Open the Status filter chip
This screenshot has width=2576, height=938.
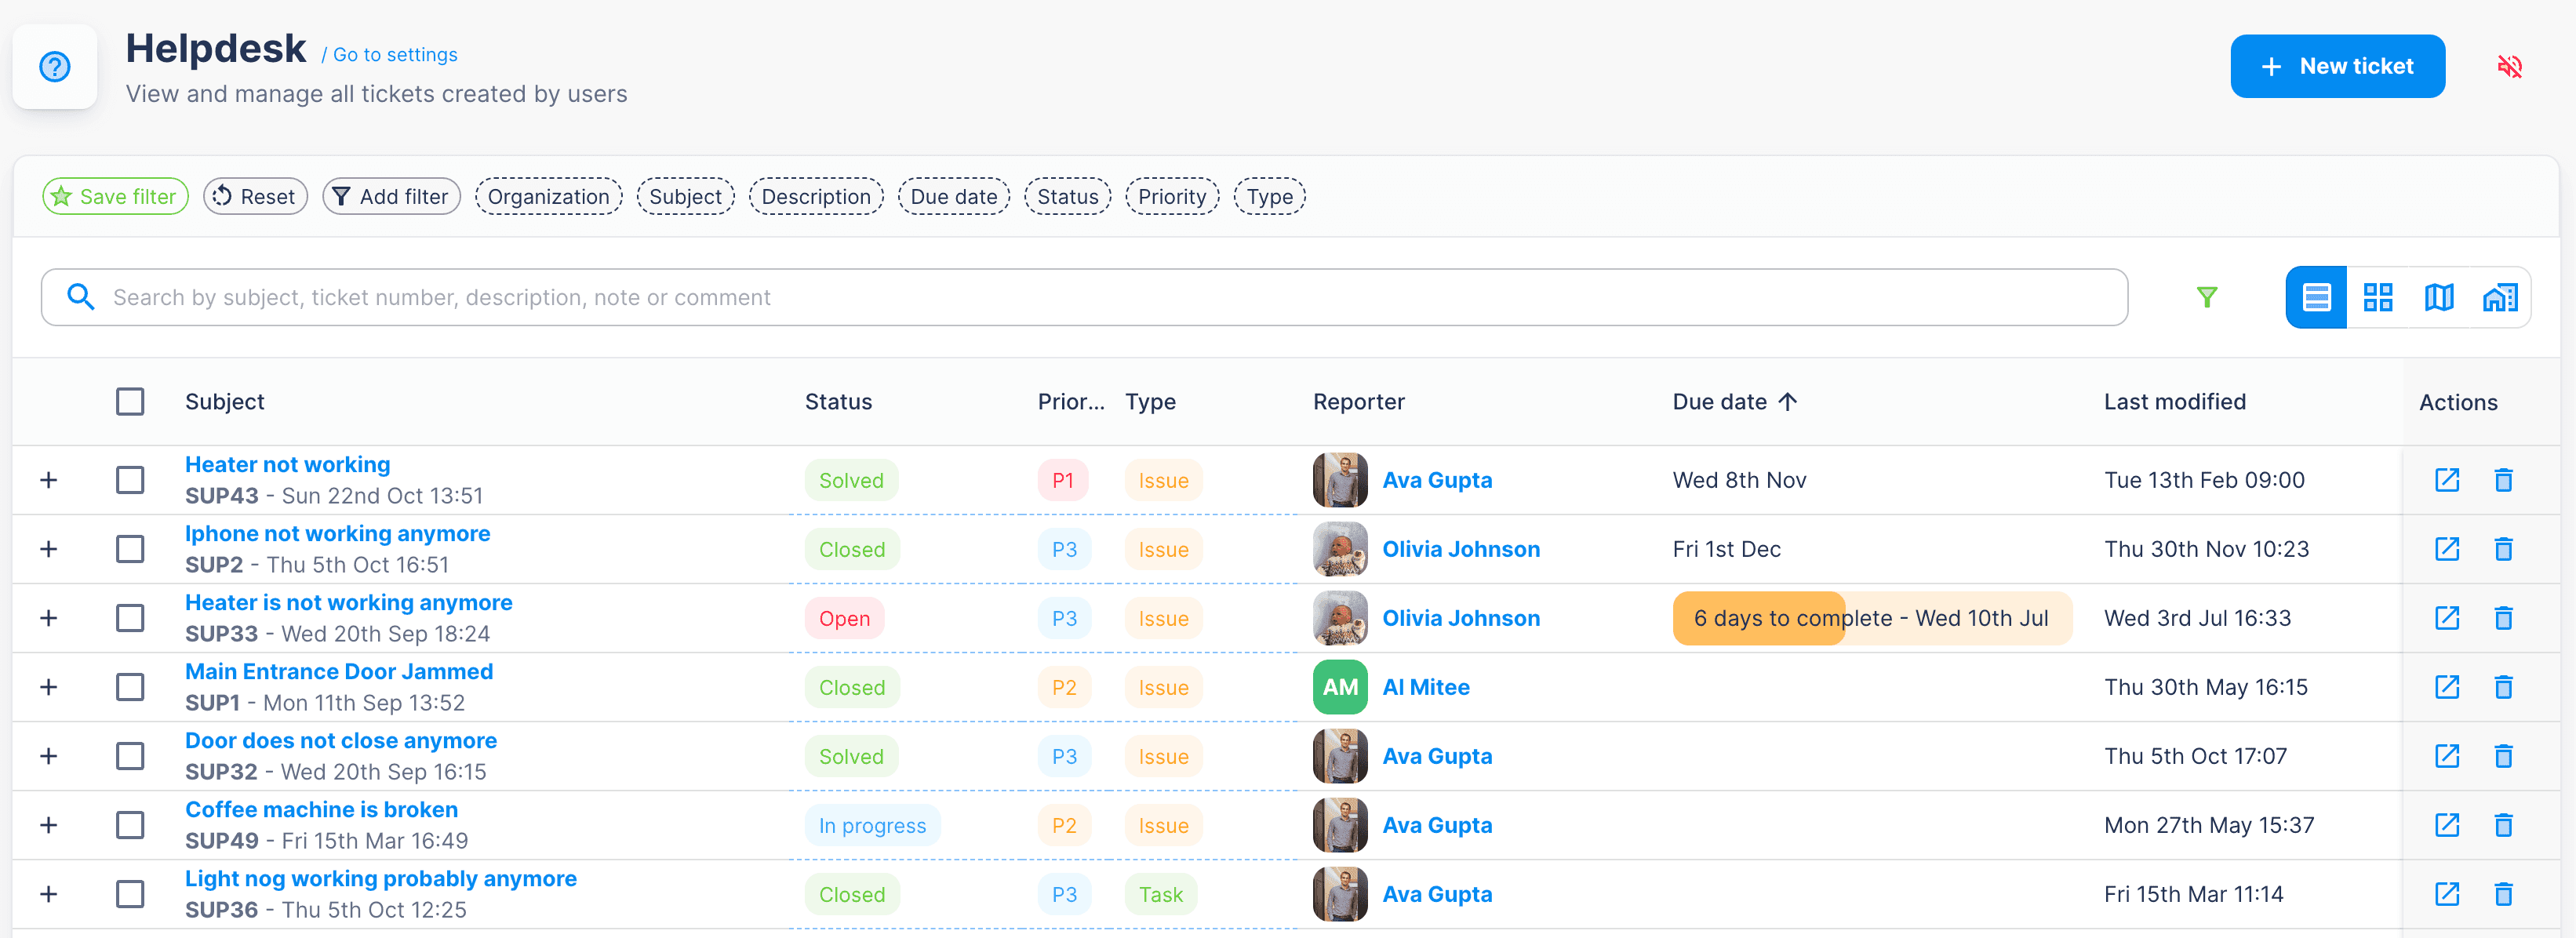click(1067, 197)
